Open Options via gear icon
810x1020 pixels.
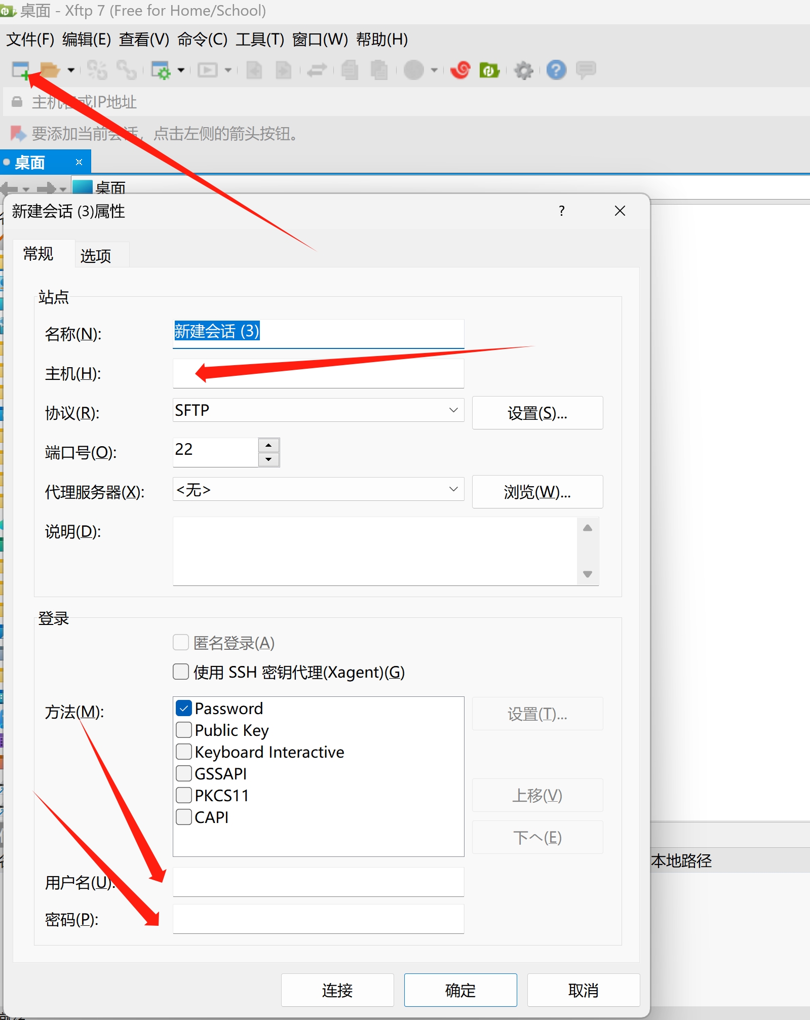[524, 70]
